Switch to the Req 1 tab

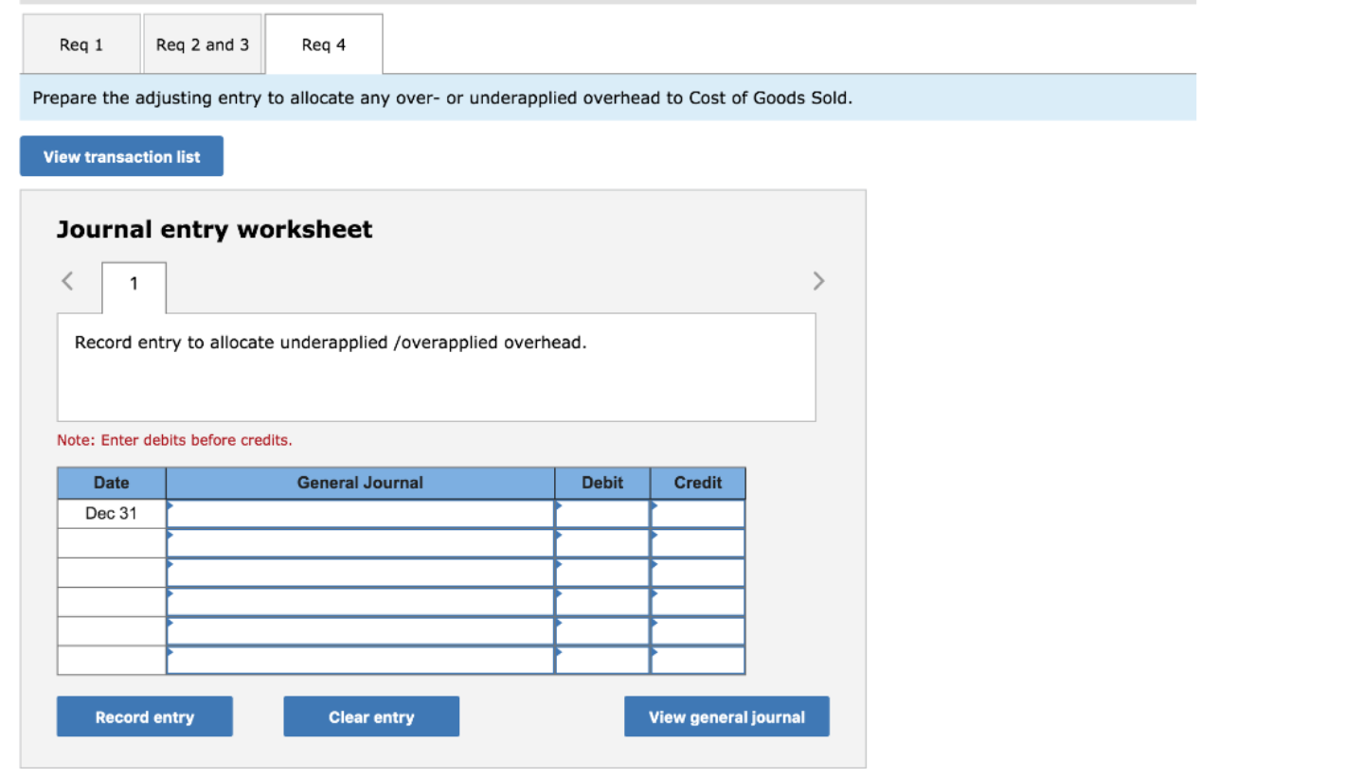81,44
